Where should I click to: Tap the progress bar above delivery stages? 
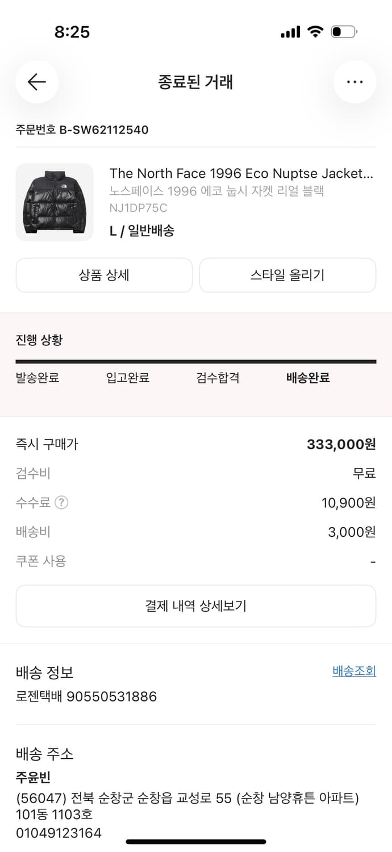pyautogui.click(x=196, y=360)
